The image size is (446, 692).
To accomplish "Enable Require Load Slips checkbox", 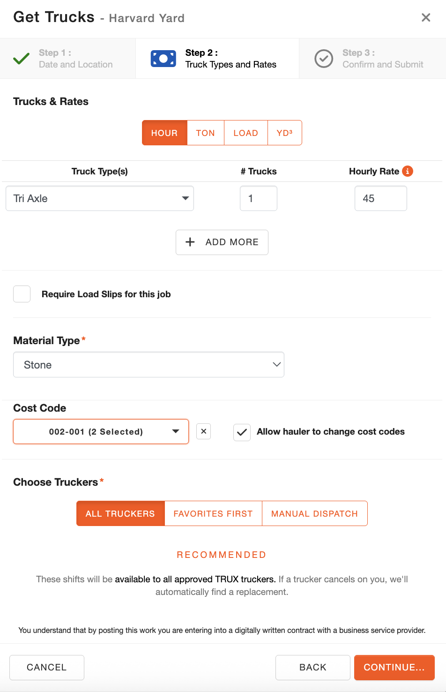I will tap(22, 294).
